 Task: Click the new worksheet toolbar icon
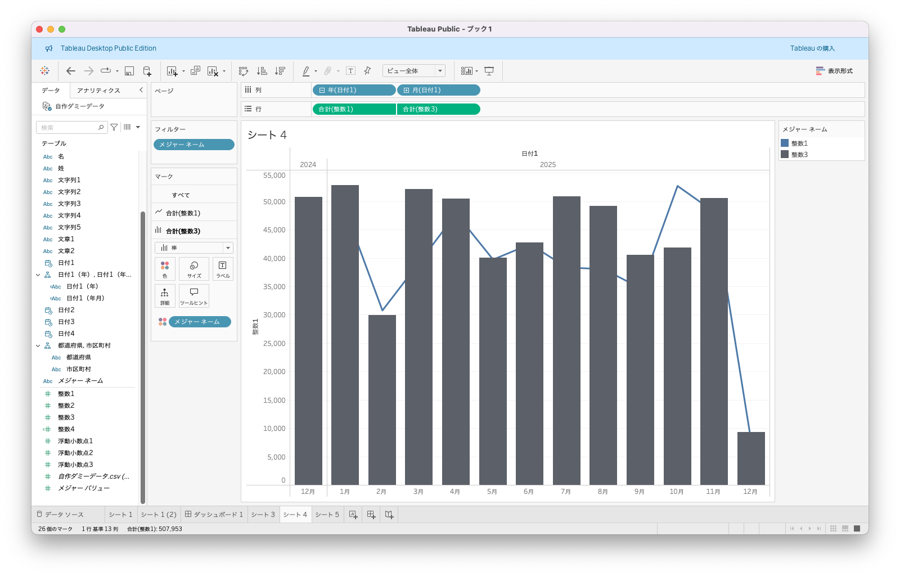pyautogui.click(x=172, y=71)
